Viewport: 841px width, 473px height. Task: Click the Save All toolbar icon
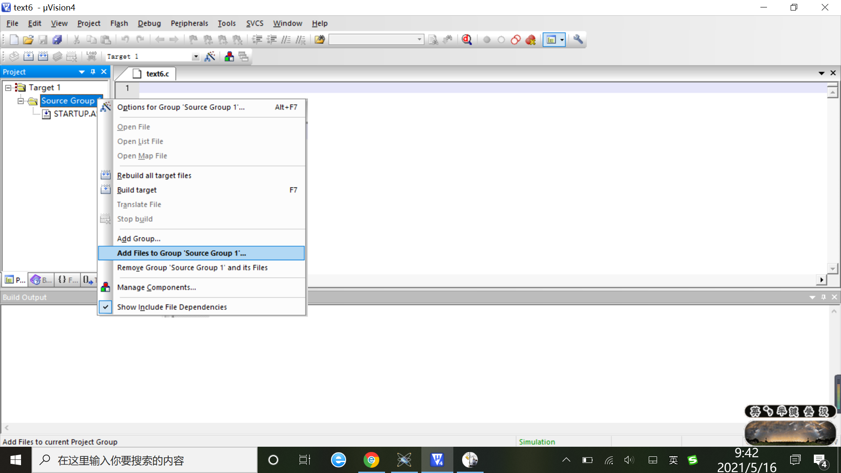57,40
